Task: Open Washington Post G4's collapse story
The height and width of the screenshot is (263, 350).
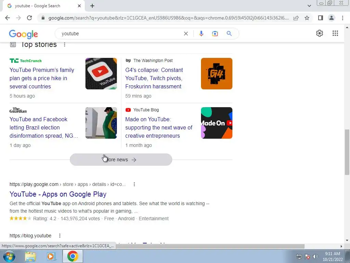Action: (154, 78)
